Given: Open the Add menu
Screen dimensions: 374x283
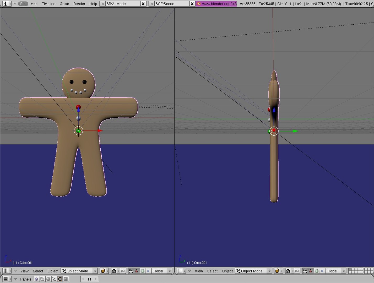Looking at the screenshot, I should [x=34, y=4].
